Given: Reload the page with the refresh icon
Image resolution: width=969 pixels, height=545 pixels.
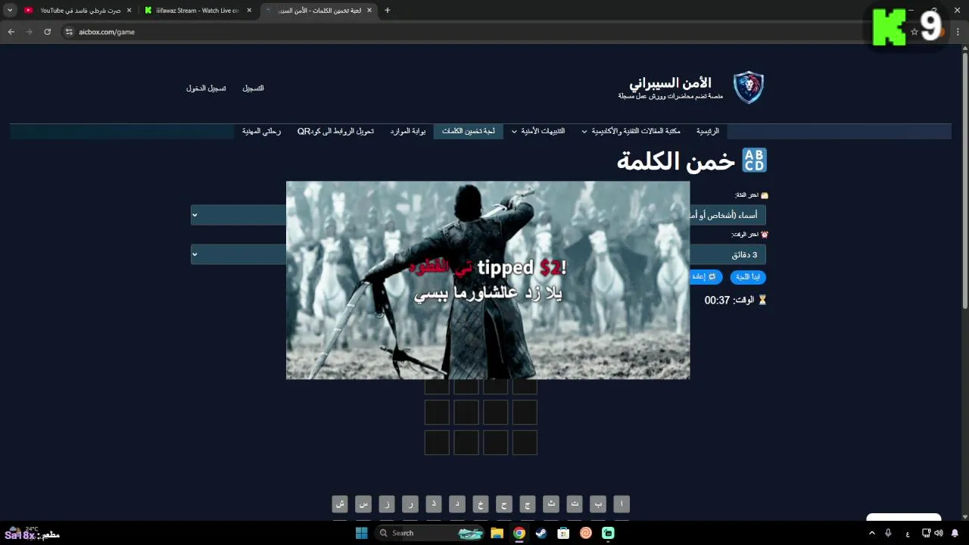Looking at the screenshot, I should pyautogui.click(x=47, y=32).
